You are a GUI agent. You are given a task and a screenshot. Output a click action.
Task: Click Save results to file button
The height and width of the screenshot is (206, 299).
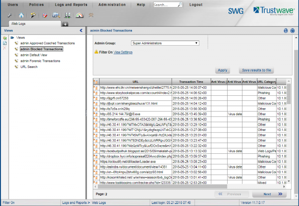pyautogui.click(x=257, y=70)
